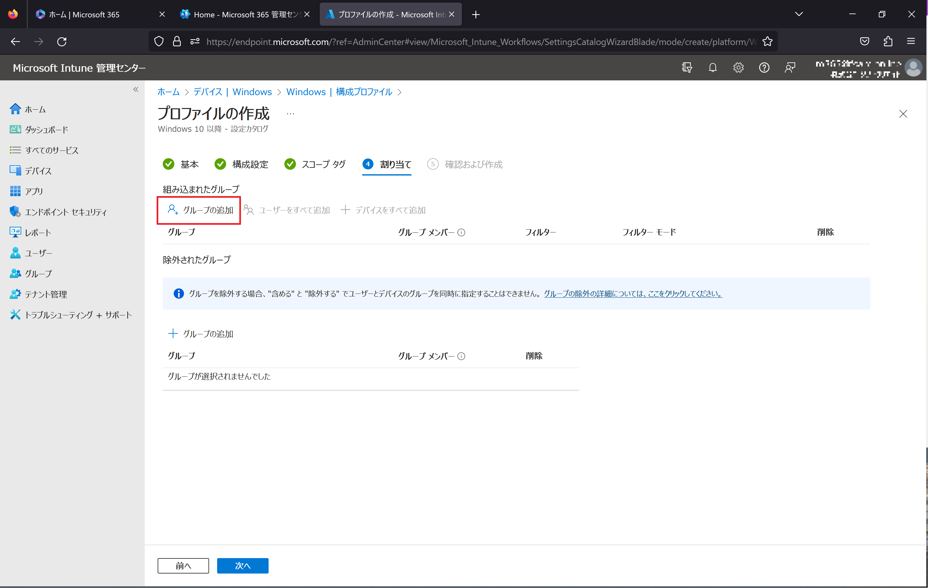
Task: Click Microsoft Intune 管理センター title
Action: pos(79,68)
